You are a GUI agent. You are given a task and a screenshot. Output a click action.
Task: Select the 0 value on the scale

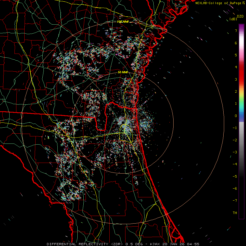pyautogui.click(x=236, y=116)
